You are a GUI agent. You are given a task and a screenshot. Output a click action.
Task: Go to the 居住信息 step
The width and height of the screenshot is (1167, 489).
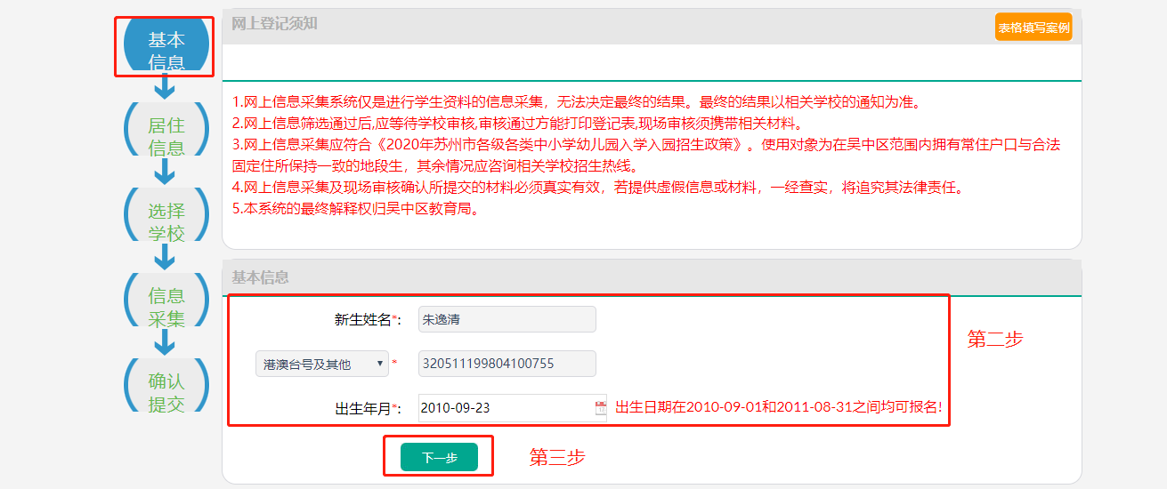tap(166, 135)
